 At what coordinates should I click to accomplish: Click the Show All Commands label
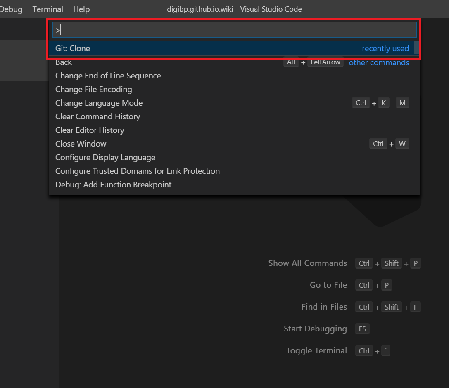click(308, 263)
